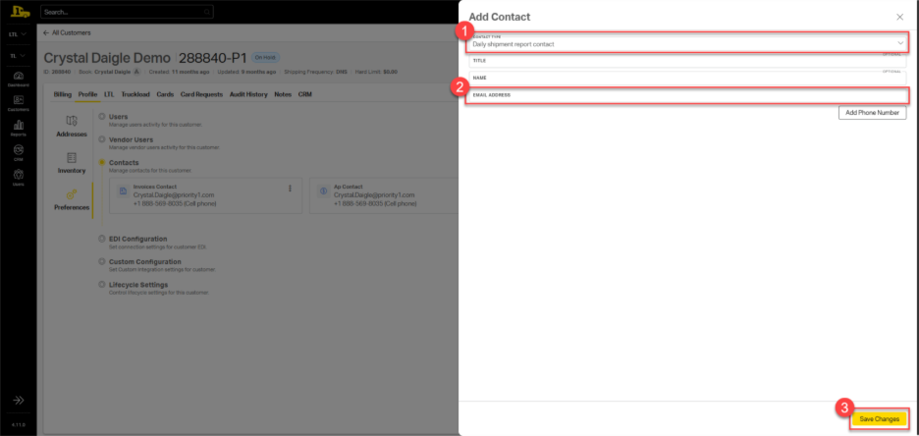Switch to the Notes tab
Image resolution: width=919 pixels, height=436 pixels.
pyautogui.click(x=283, y=94)
